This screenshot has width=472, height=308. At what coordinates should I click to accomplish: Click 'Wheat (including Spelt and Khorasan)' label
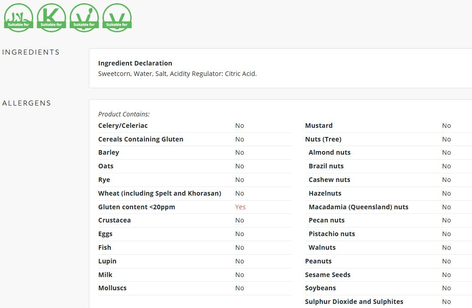click(159, 193)
